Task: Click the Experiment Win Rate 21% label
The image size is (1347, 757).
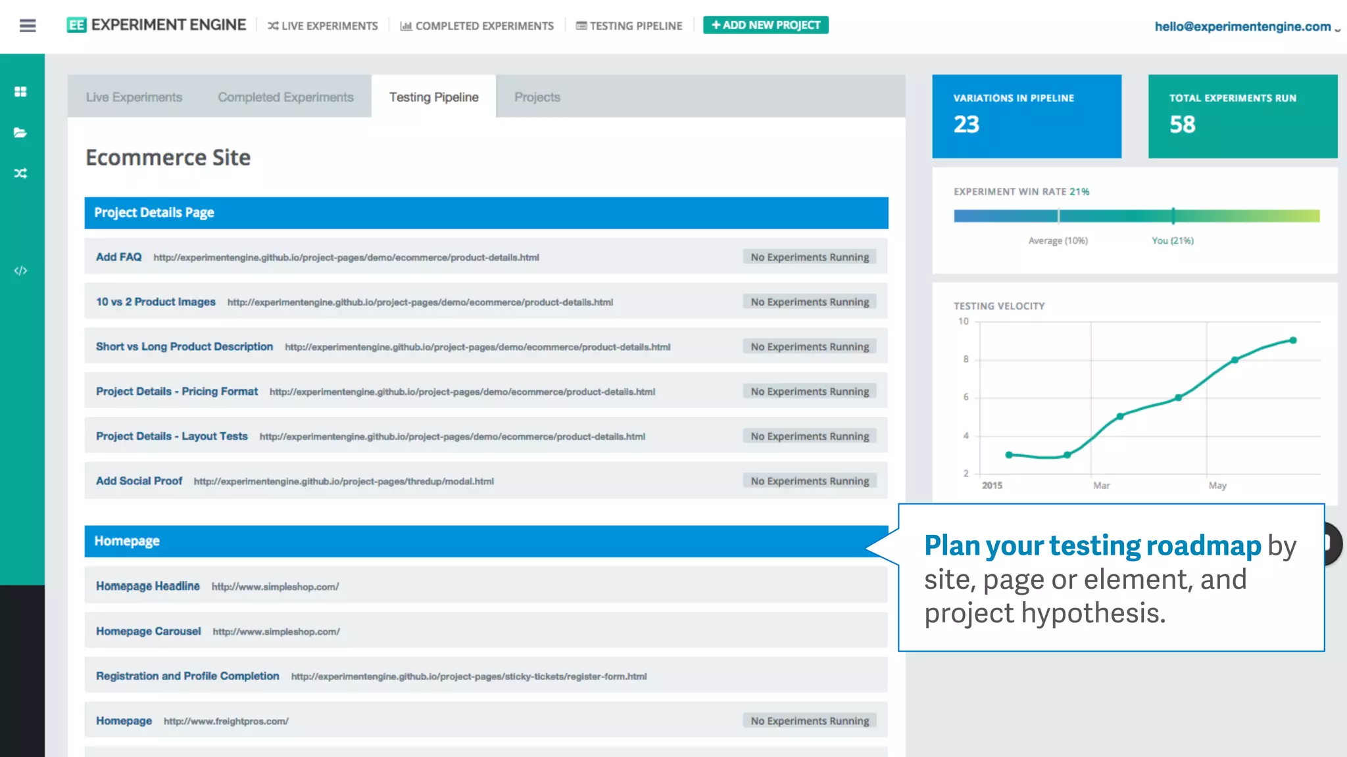Action: (1021, 191)
